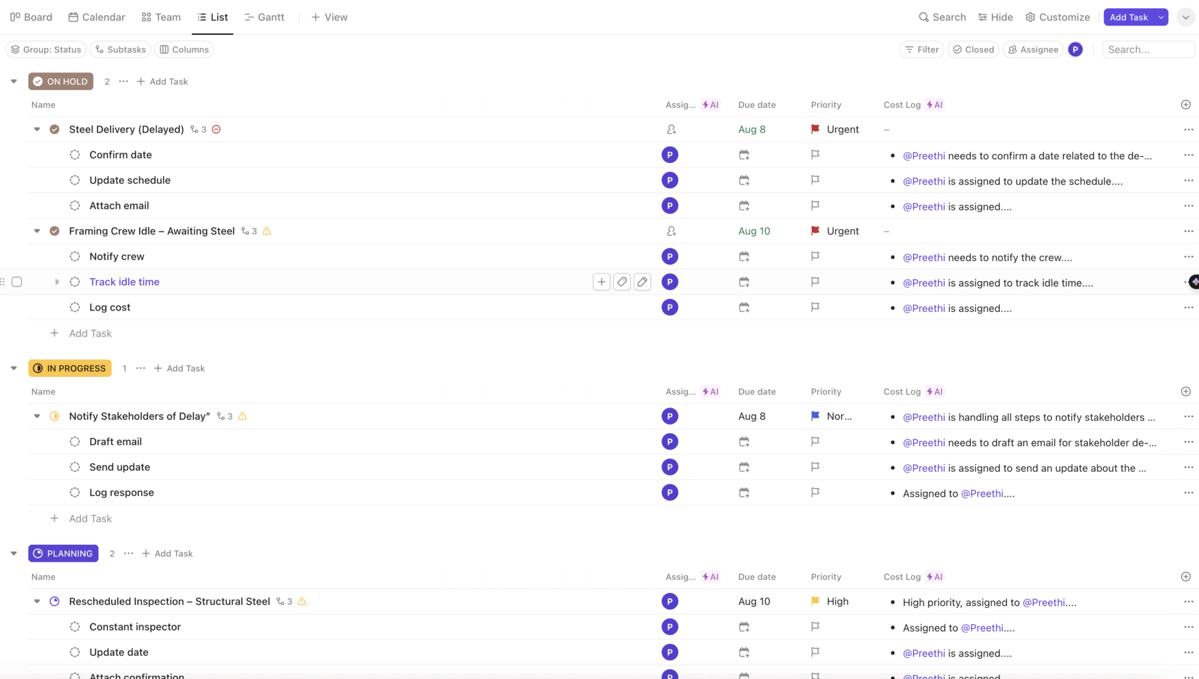Set priority flag for Update schedule subtask
This screenshot has height=679, width=1199.
click(815, 180)
